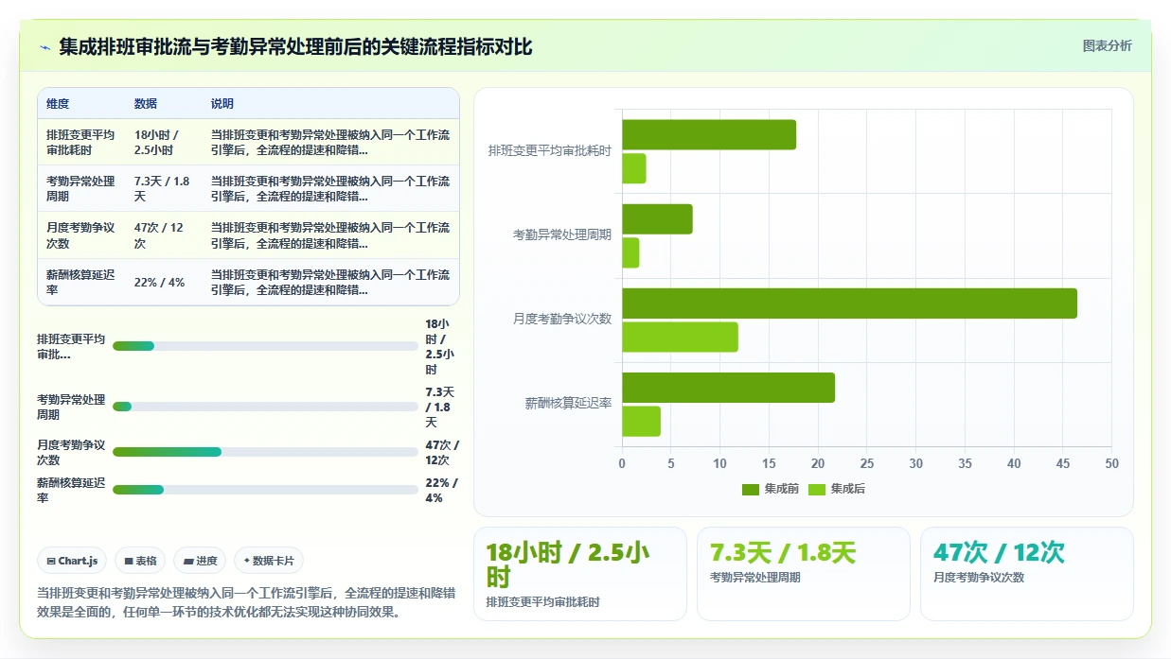The width and height of the screenshot is (1171, 659).
Task: Click the 集成后 bar for 考勤异常处理周期
Action: pyautogui.click(x=630, y=252)
